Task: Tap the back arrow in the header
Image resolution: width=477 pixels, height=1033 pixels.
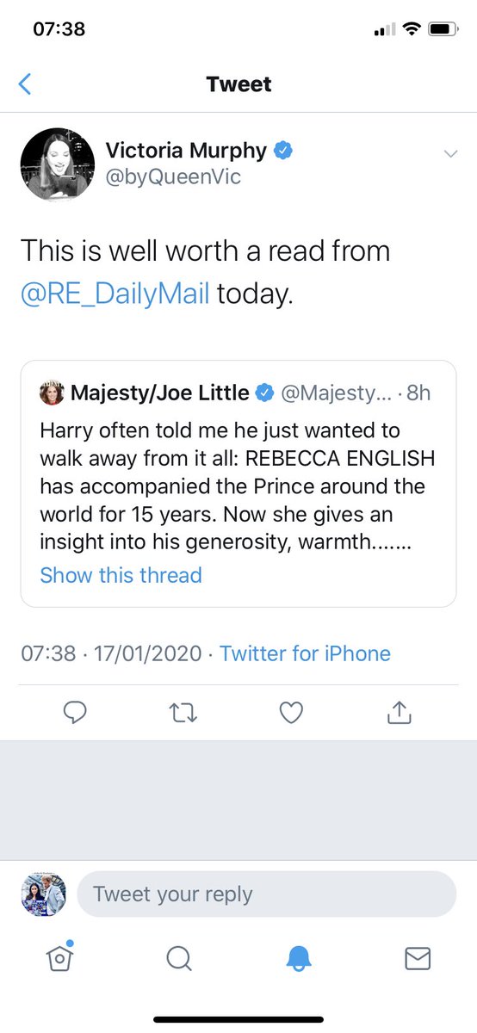Action: point(25,84)
